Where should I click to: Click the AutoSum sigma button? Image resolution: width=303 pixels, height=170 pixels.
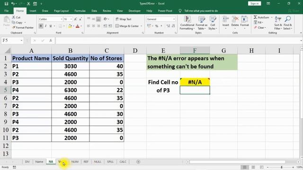click(x=261, y=17)
